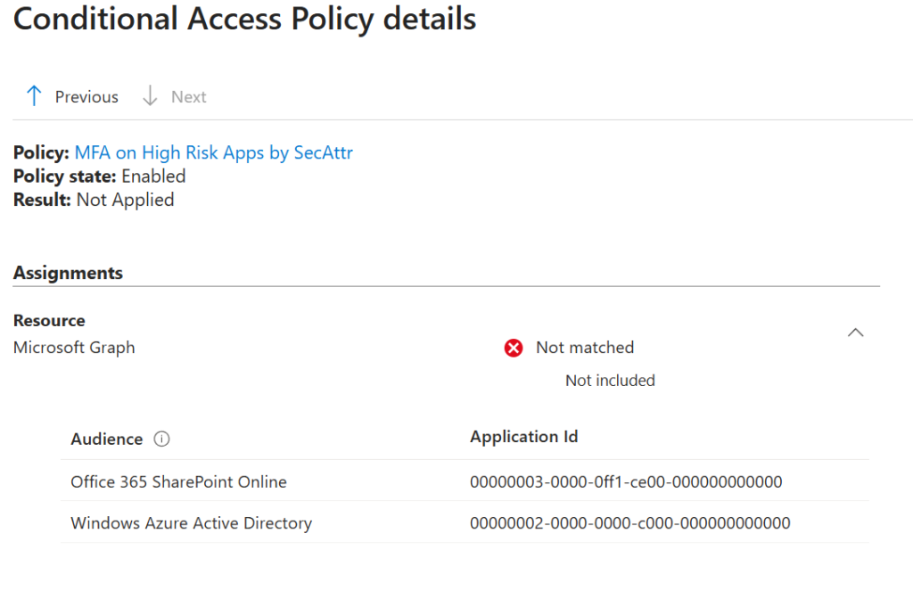913x591 pixels.
Task: Click the Microsoft Graph resource name
Action: click(x=74, y=348)
